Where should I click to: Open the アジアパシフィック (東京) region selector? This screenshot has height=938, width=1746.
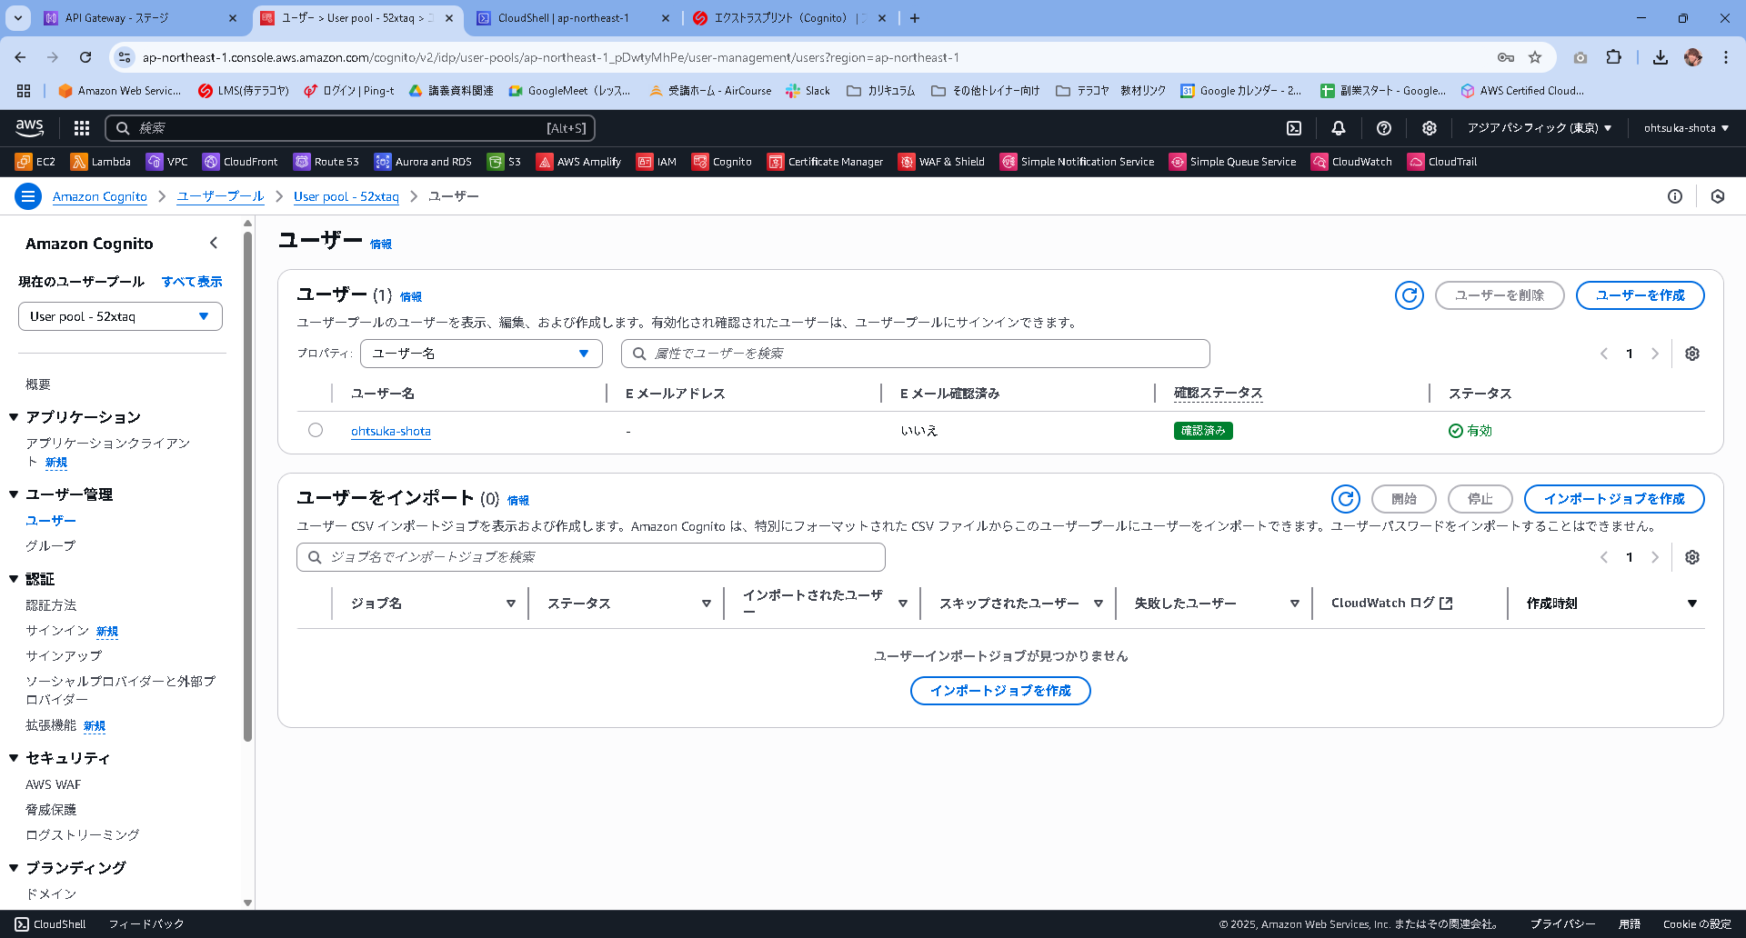tap(1538, 127)
